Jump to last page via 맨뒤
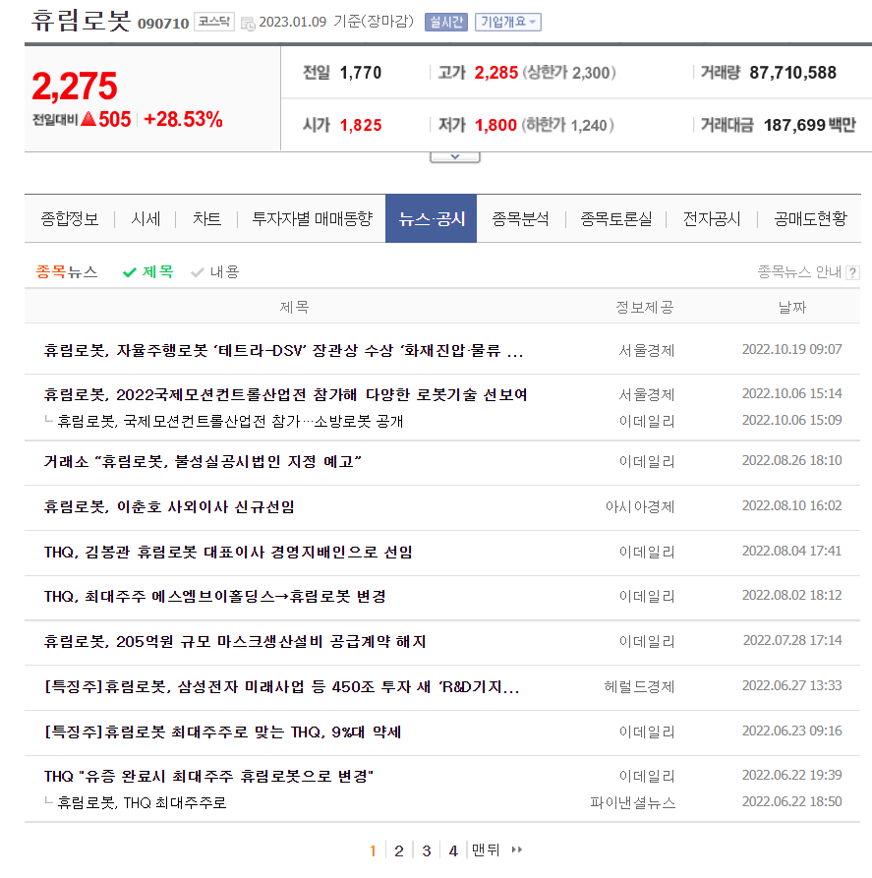872x878 pixels. tap(485, 850)
